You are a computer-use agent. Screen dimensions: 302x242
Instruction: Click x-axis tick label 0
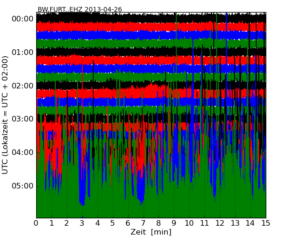coord(36,223)
